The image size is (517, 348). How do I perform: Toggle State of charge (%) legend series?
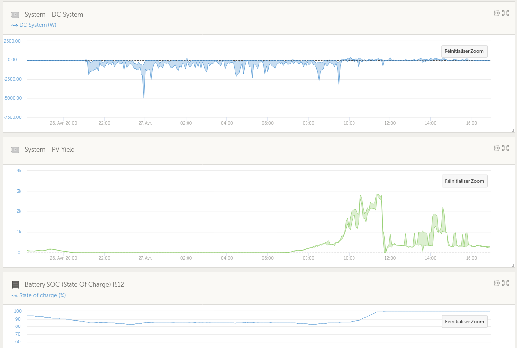point(39,295)
